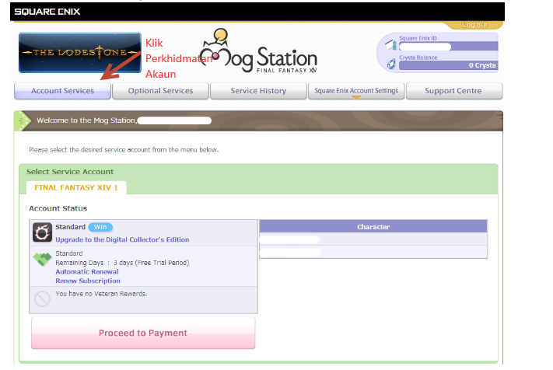
Task: Click 'You have no Veteran Rewards' text
Action: click(101, 294)
